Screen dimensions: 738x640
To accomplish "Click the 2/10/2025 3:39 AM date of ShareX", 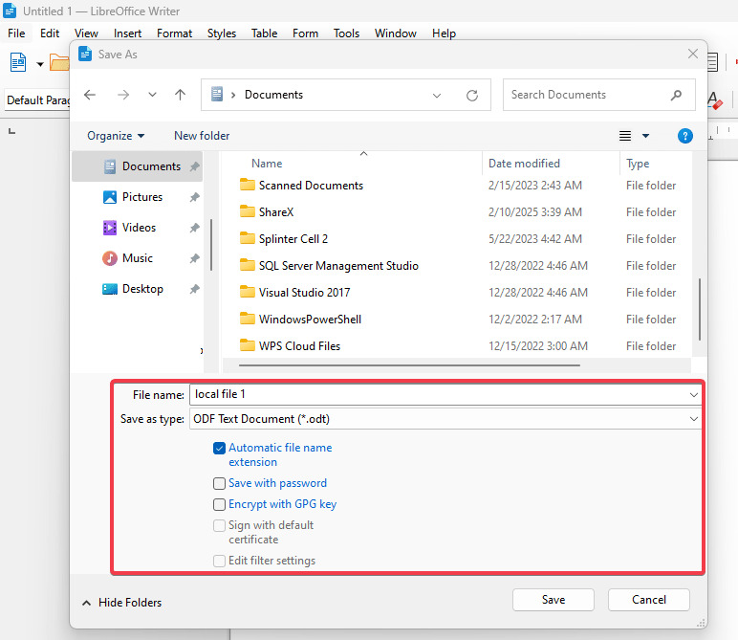I will [x=535, y=212].
